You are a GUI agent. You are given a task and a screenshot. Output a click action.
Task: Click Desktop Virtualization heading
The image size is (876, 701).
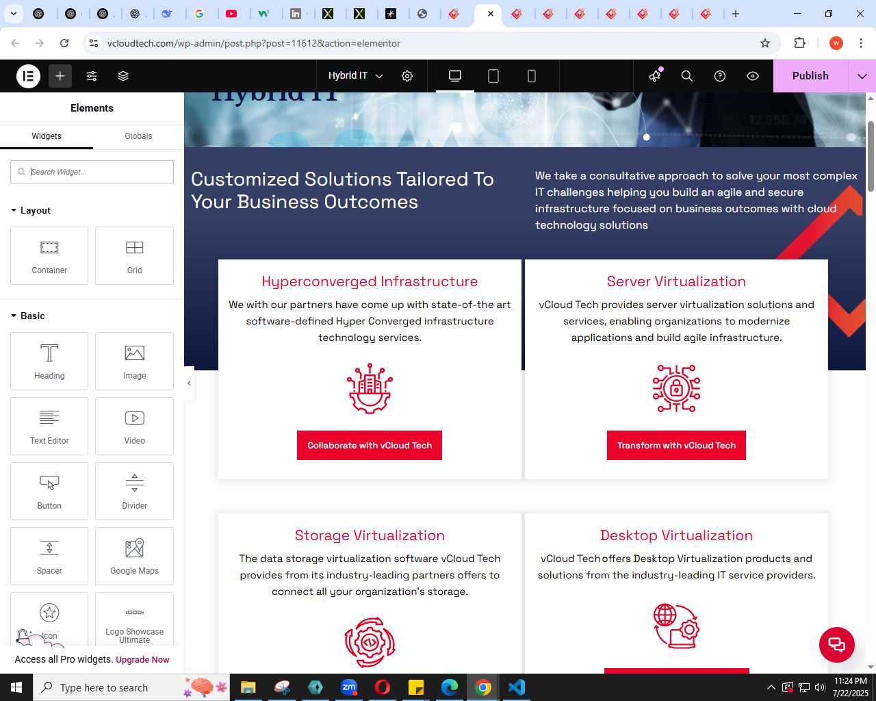click(x=676, y=535)
